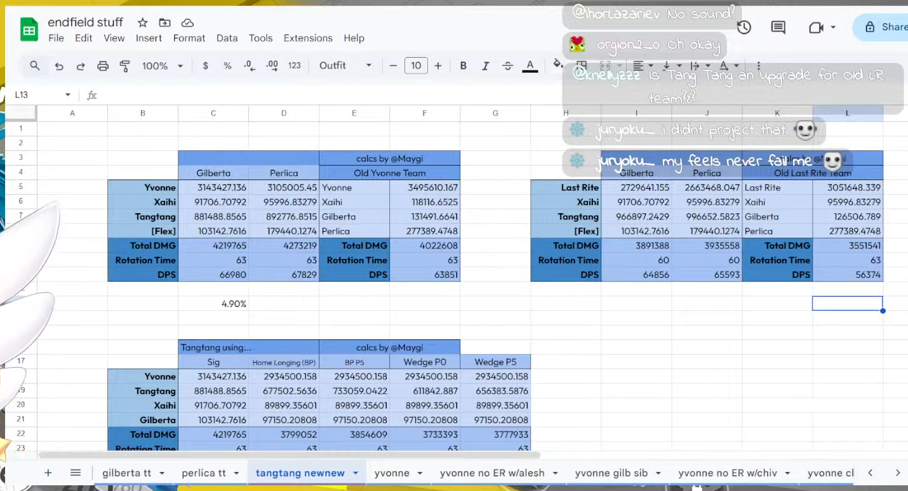Activate the paint format tool

[x=125, y=66]
